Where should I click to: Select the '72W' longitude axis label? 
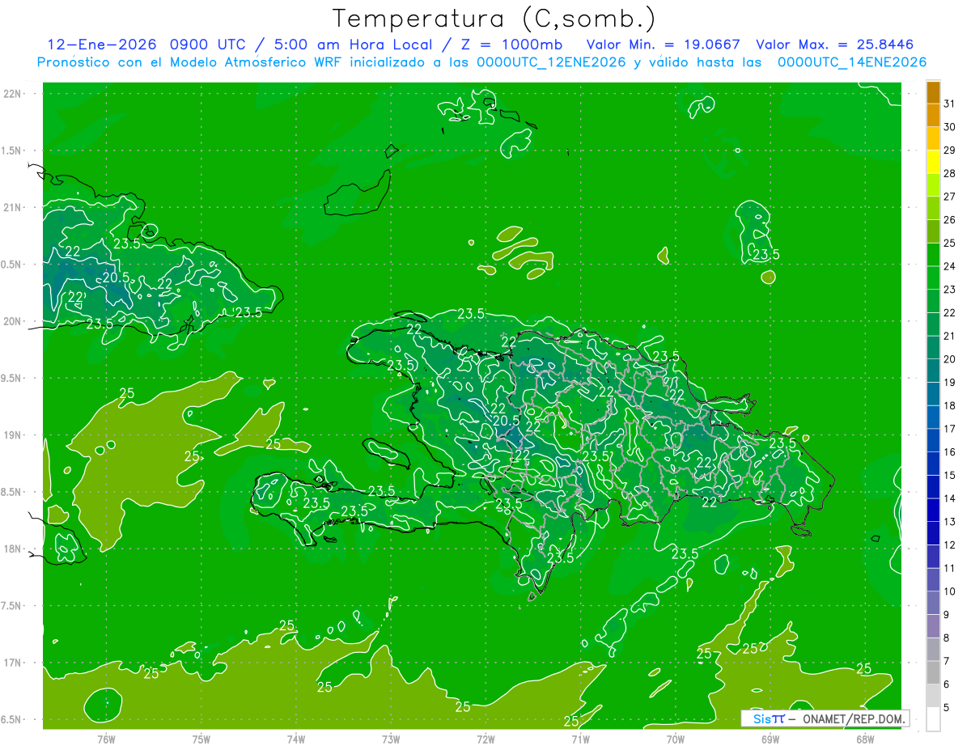[x=485, y=739]
